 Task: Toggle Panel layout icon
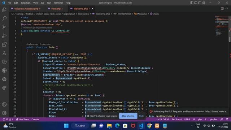click(196, 3)
